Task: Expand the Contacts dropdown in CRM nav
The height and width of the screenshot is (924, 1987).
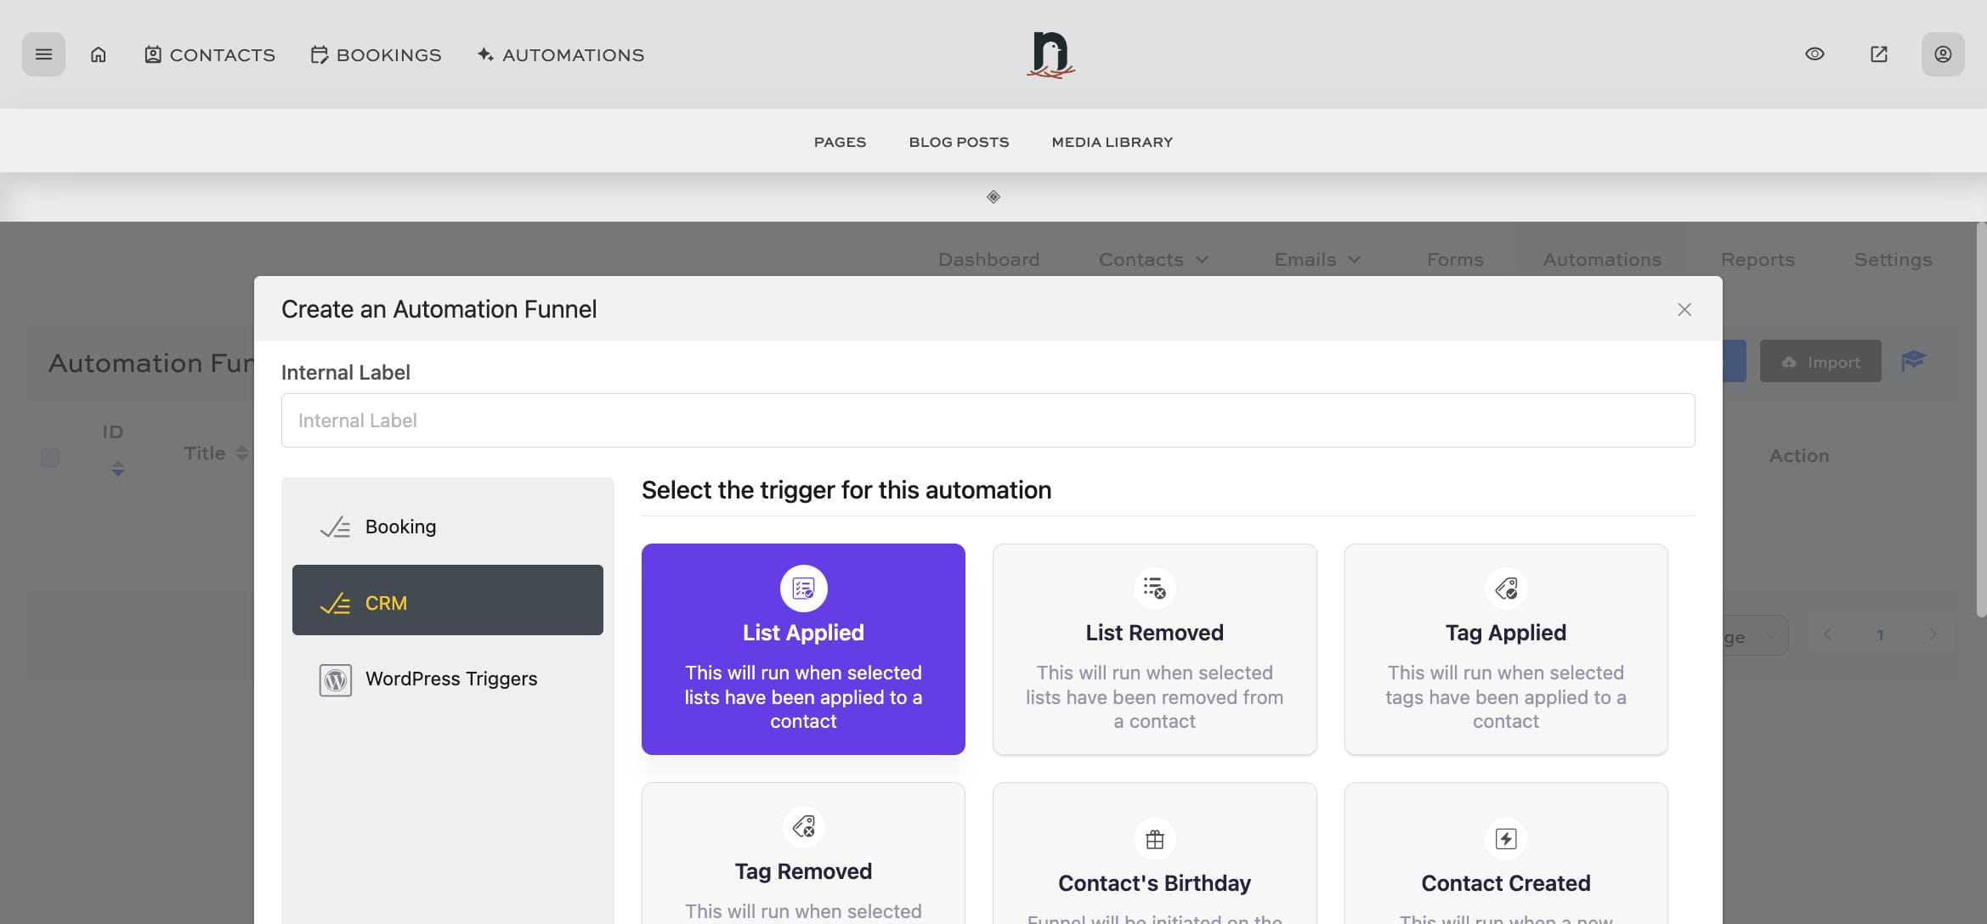Action: click(1152, 260)
